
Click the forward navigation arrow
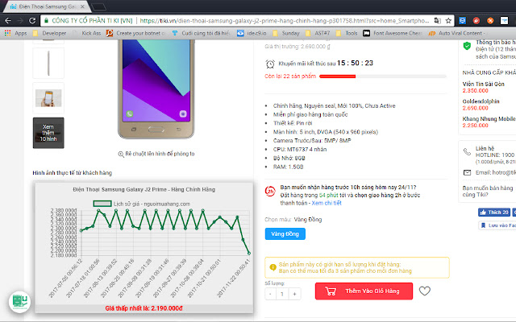point(20,21)
